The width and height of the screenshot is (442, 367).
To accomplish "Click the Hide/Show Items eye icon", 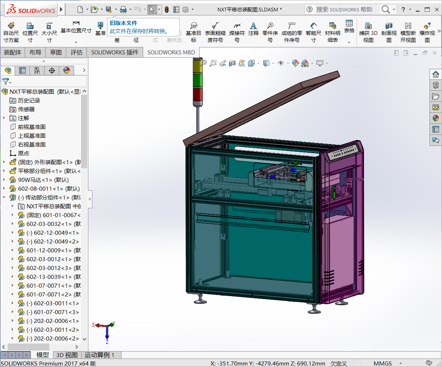I will [281, 63].
